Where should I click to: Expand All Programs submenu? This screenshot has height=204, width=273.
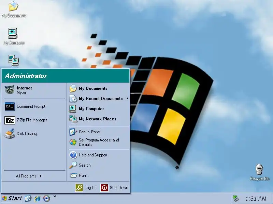(x=29, y=176)
